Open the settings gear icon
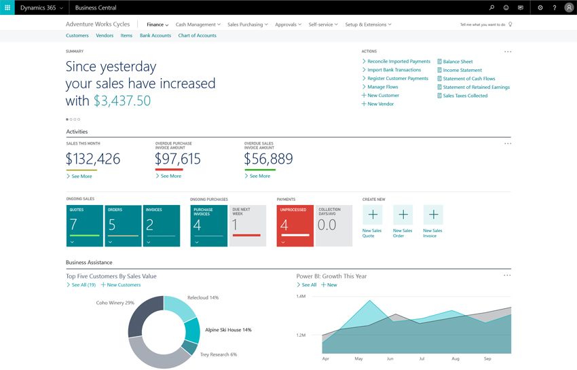This screenshot has height=370, width=577. click(540, 7)
